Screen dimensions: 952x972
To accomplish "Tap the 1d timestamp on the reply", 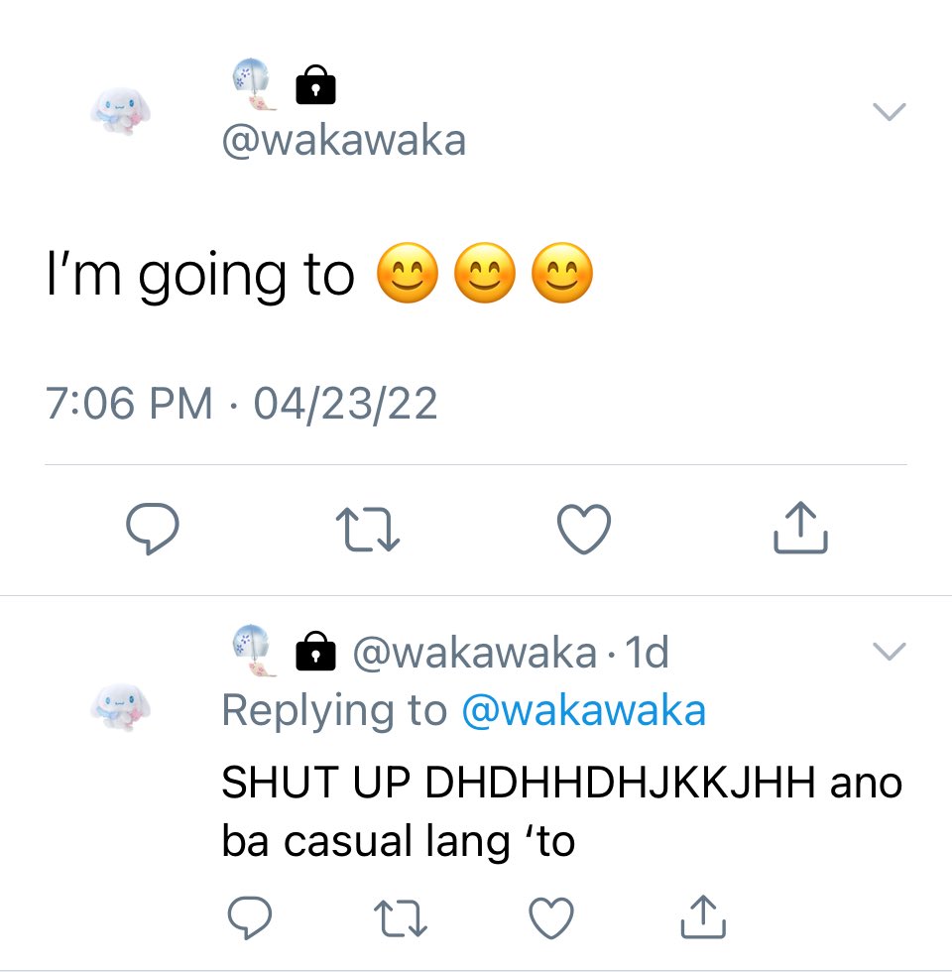I will pyautogui.click(x=647, y=653).
